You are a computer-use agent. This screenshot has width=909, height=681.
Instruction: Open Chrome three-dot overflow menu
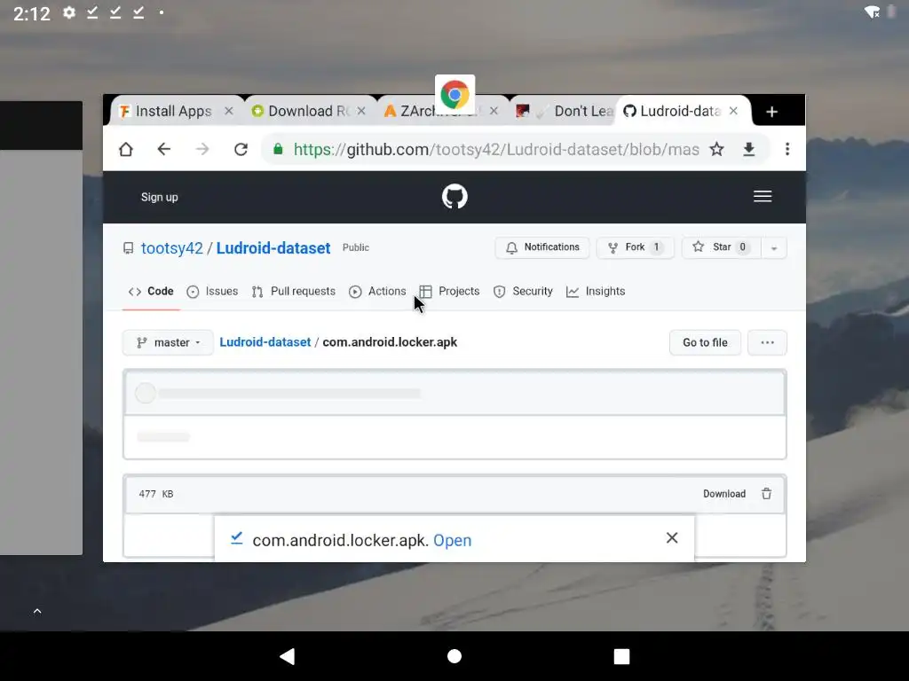pyautogui.click(x=787, y=149)
